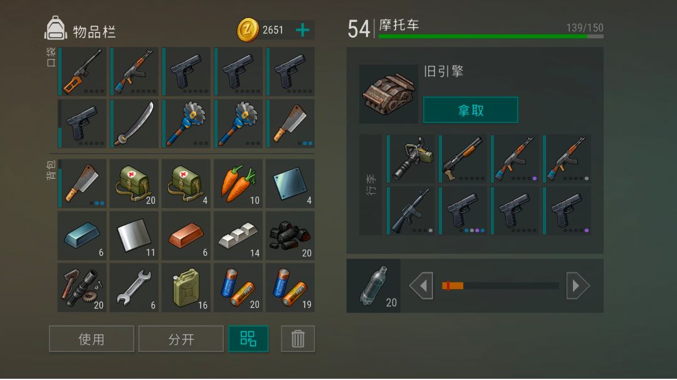Click the 使用 use button

point(92,339)
